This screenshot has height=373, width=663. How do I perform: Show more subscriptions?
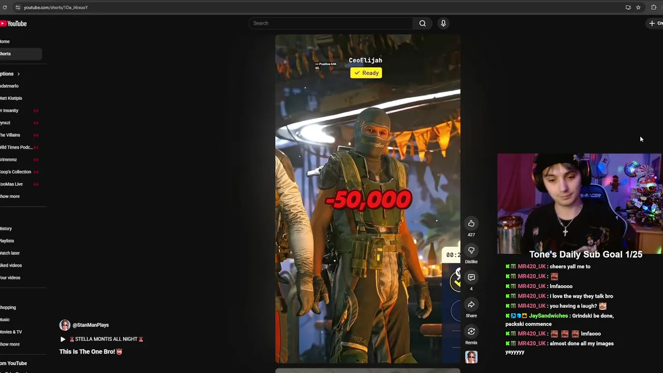click(10, 196)
